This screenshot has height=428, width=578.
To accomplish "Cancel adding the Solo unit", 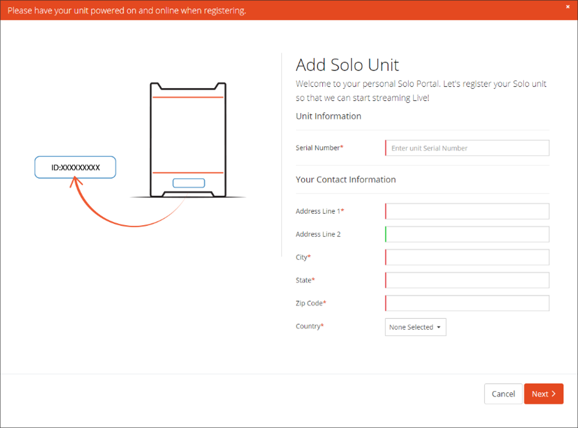I will tap(503, 394).
